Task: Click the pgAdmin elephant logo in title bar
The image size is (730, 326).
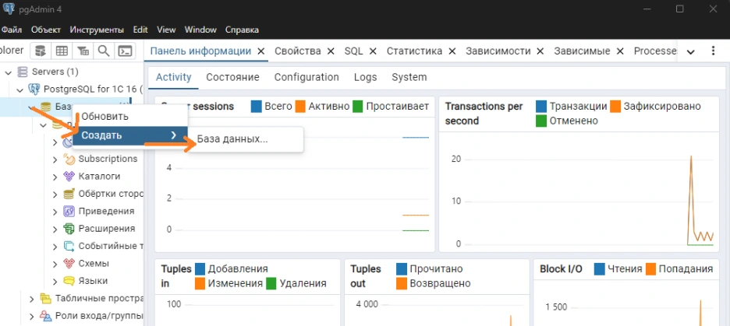Action: pos(9,9)
